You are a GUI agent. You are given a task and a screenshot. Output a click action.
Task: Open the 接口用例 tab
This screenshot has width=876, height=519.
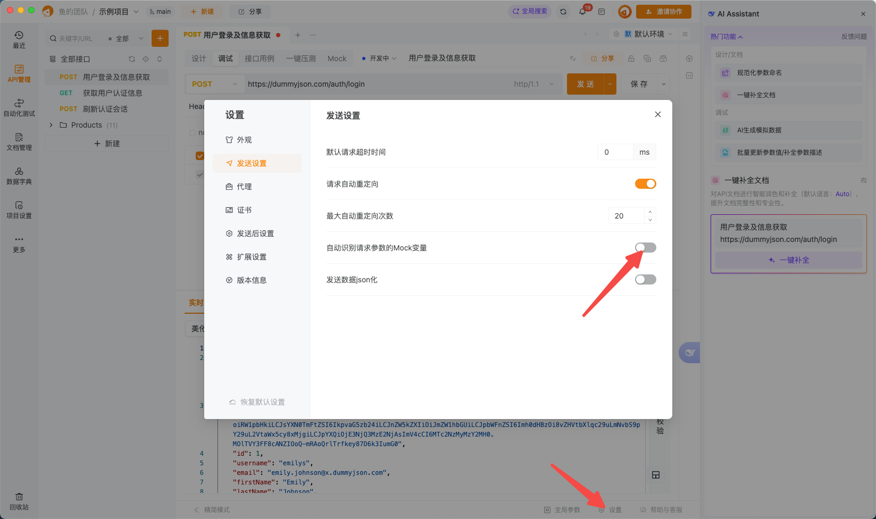(x=260, y=58)
